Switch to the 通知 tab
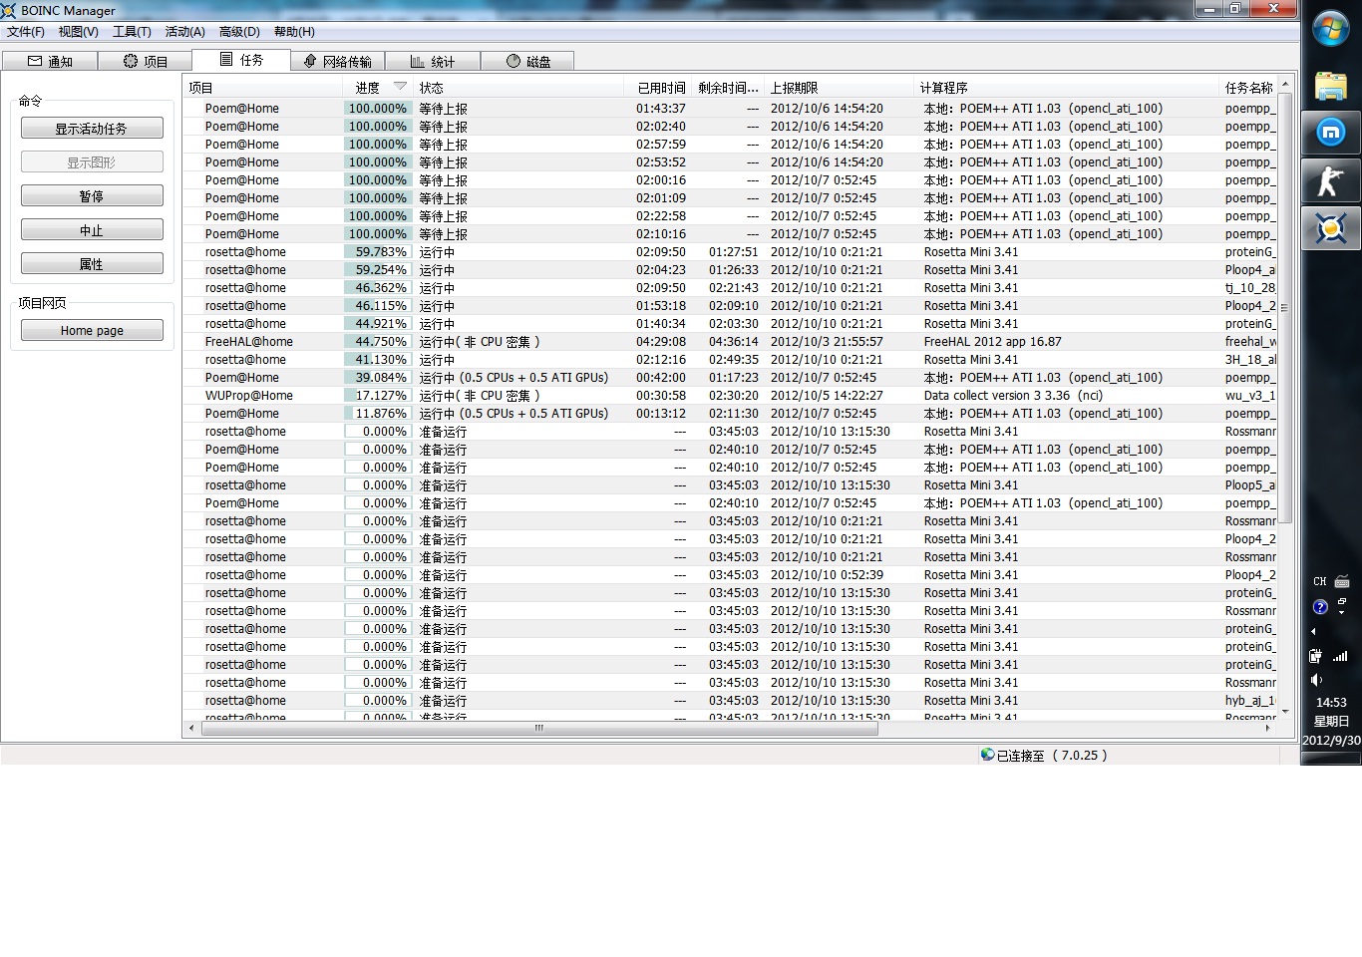 (50, 62)
